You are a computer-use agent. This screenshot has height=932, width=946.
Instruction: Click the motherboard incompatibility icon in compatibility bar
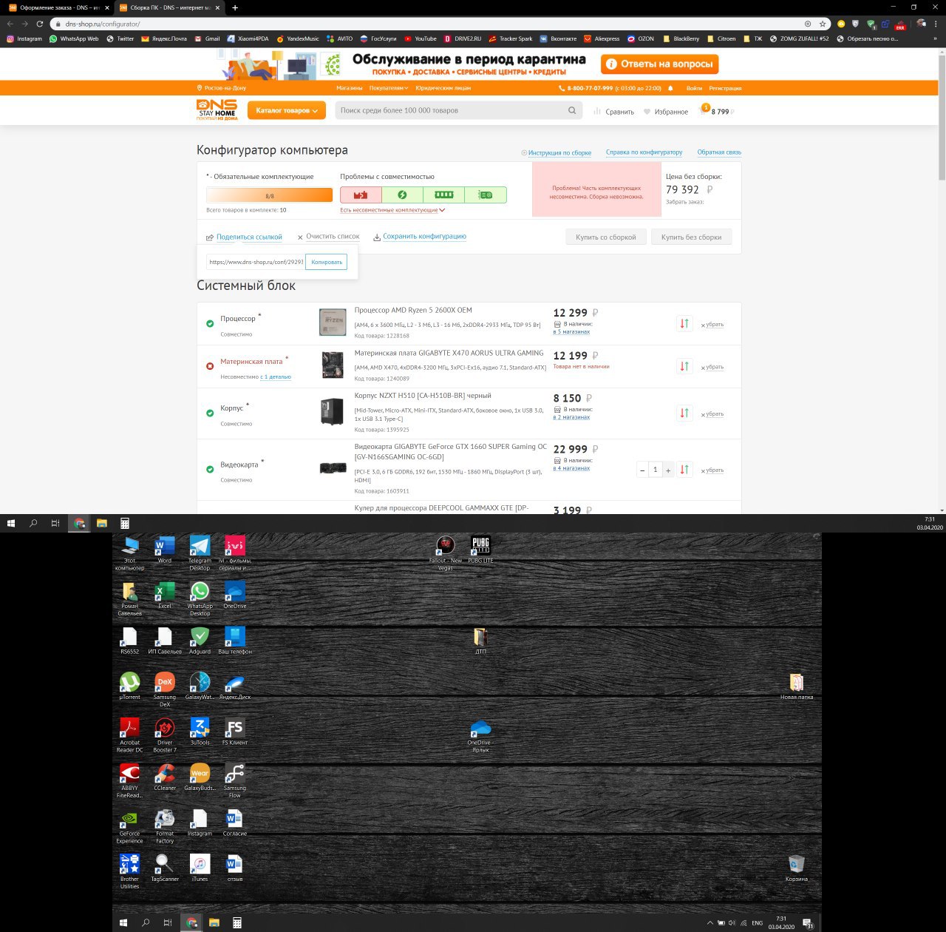click(x=361, y=195)
